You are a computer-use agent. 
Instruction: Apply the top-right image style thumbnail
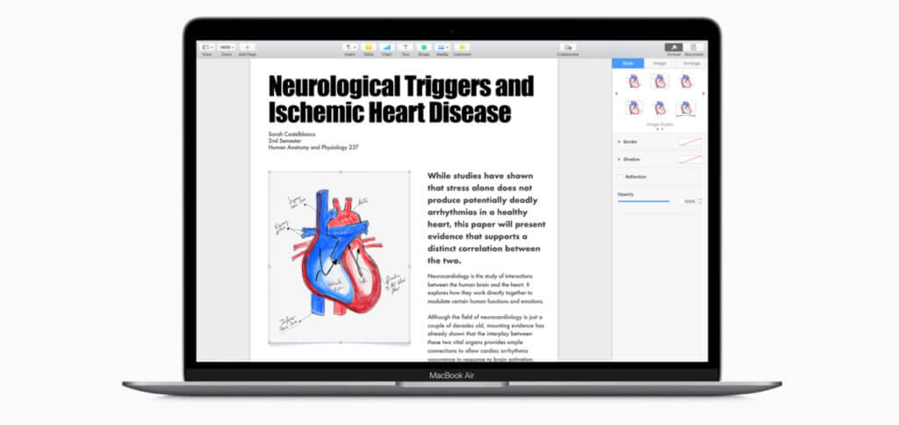click(686, 82)
